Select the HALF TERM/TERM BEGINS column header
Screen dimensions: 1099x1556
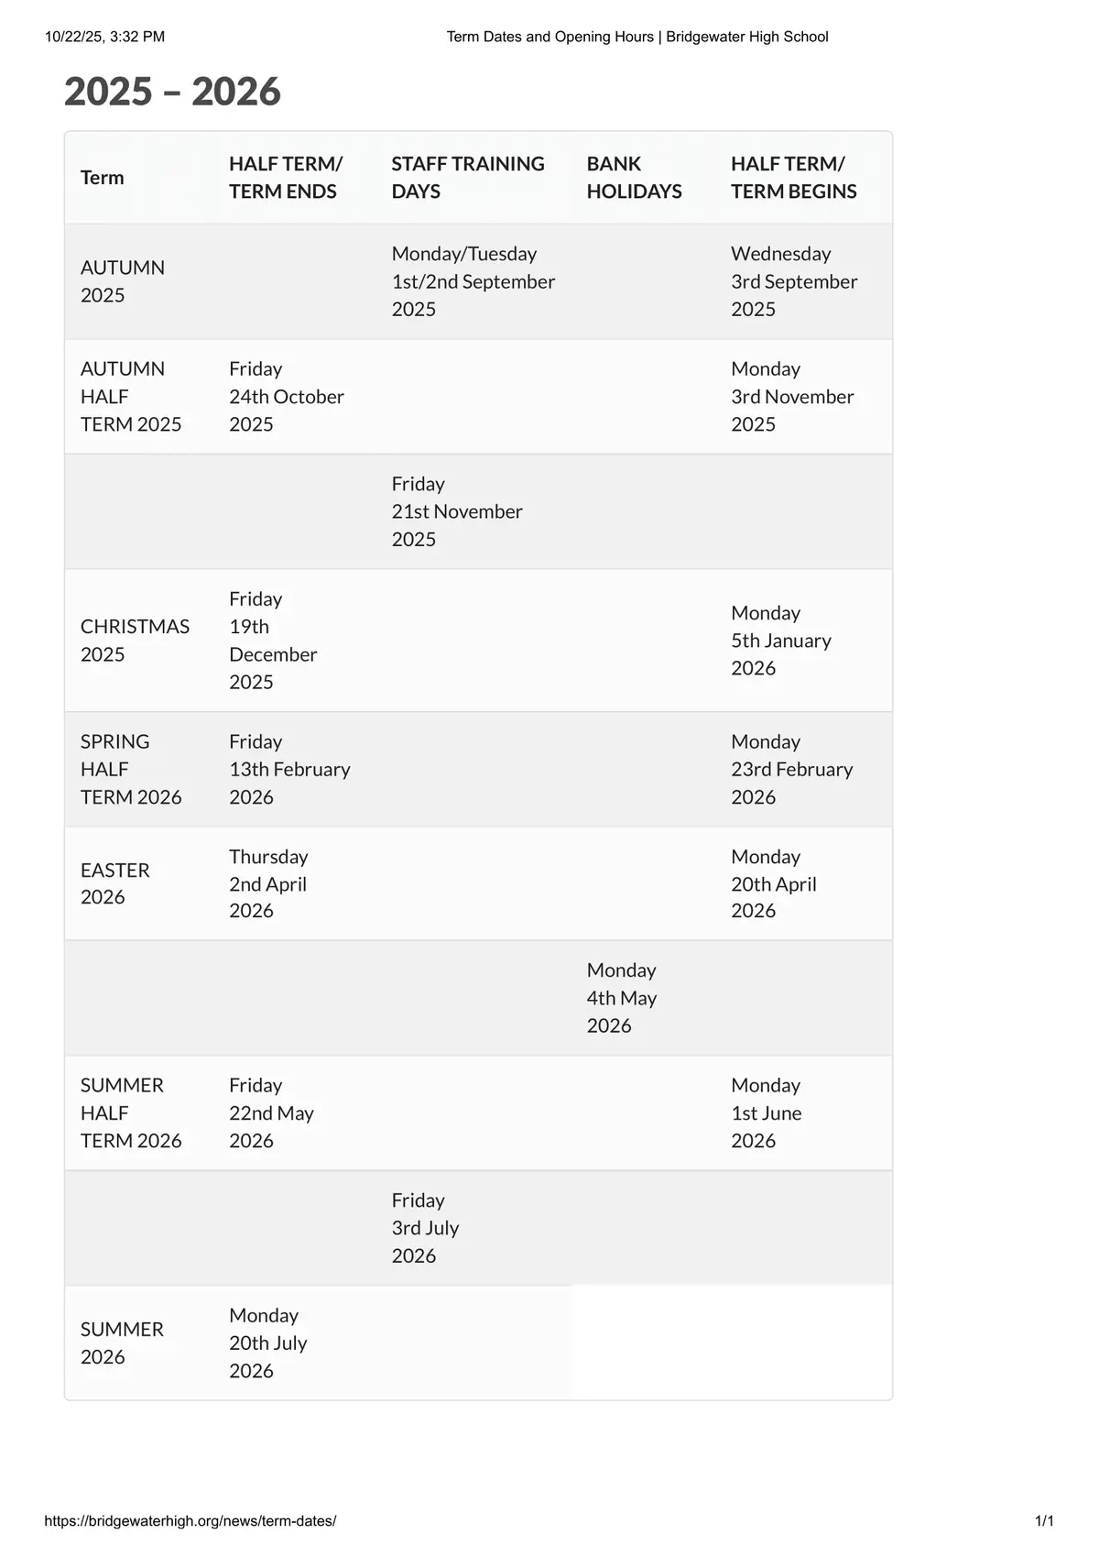(794, 178)
